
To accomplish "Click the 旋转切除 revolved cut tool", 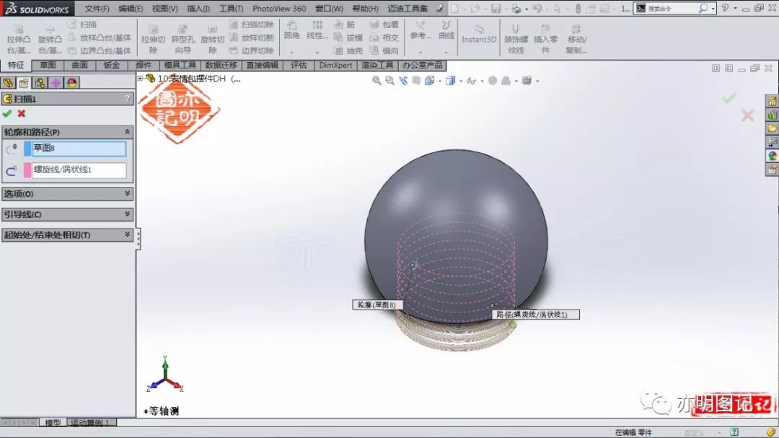I will point(213,38).
